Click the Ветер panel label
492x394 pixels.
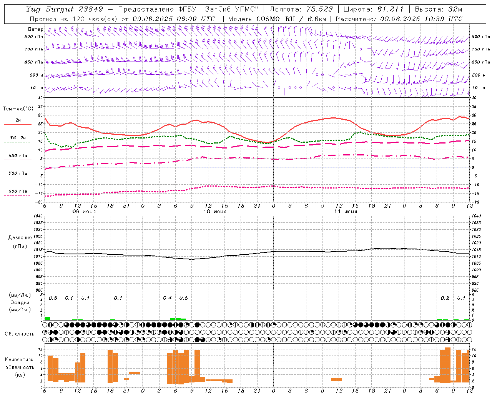(36, 29)
